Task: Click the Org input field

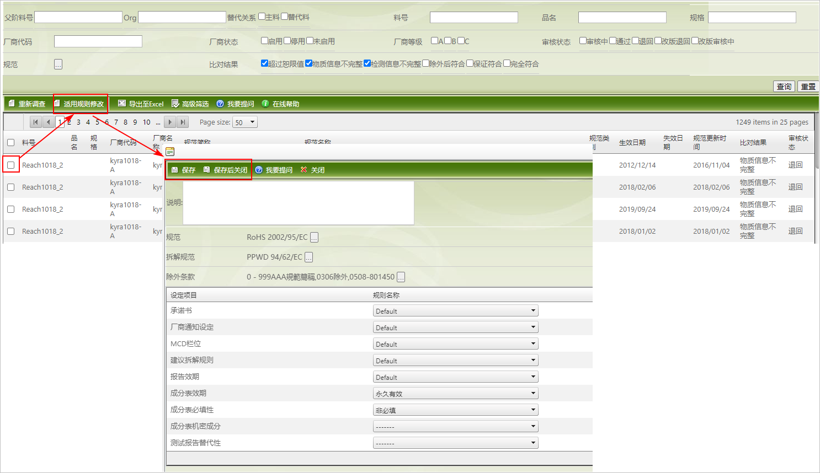Action: click(x=182, y=17)
